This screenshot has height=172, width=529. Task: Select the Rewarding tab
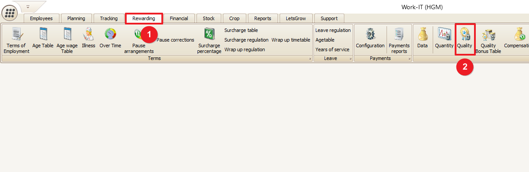pyautogui.click(x=144, y=18)
